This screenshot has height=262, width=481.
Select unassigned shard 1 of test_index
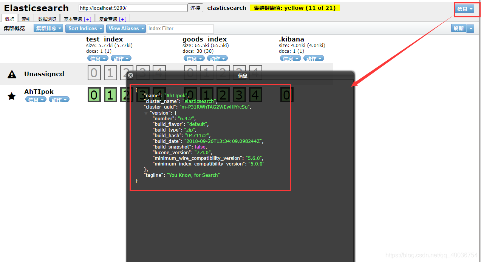coord(110,73)
